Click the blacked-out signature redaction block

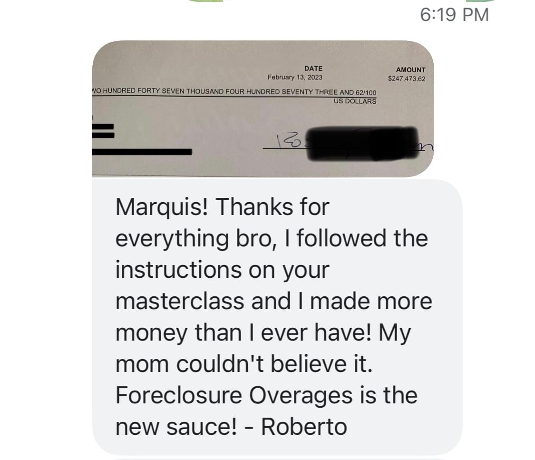tap(363, 143)
